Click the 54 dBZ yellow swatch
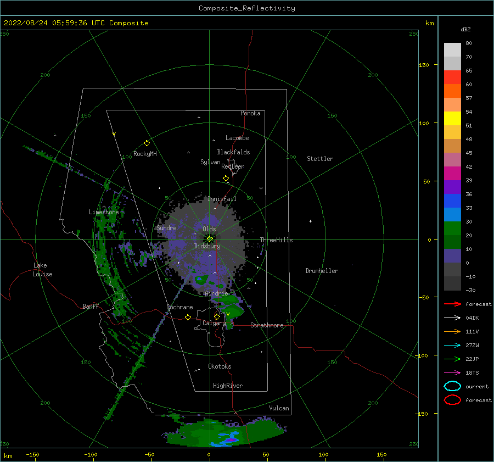The width and height of the screenshot is (494, 462). pyautogui.click(x=452, y=118)
